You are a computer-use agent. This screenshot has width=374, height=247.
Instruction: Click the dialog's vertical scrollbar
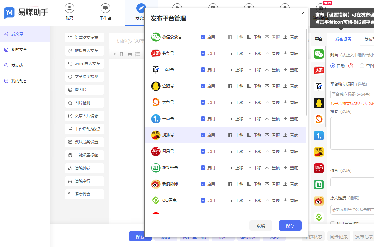307,72
